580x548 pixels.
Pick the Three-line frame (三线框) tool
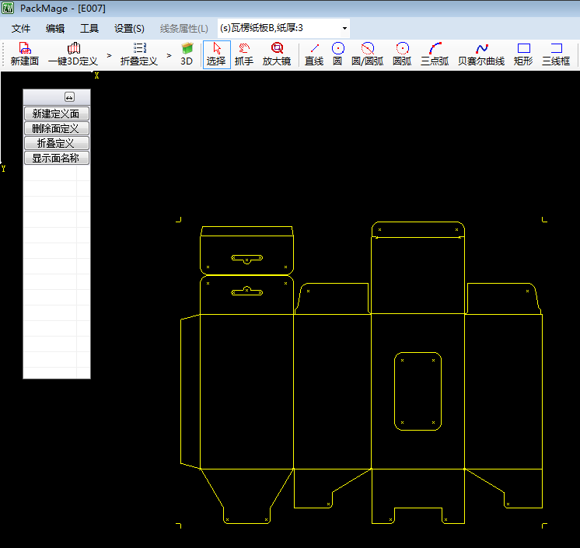pyautogui.click(x=556, y=54)
